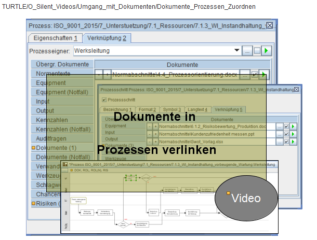Select Kennzahlen (Notfall) category

click(62, 129)
